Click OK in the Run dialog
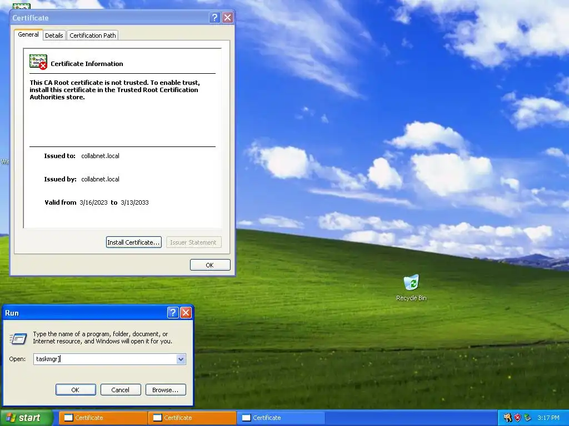 pos(76,390)
